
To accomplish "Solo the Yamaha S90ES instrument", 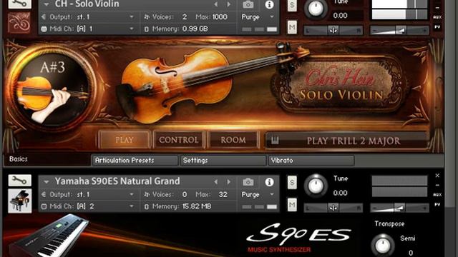I will [292, 183].
